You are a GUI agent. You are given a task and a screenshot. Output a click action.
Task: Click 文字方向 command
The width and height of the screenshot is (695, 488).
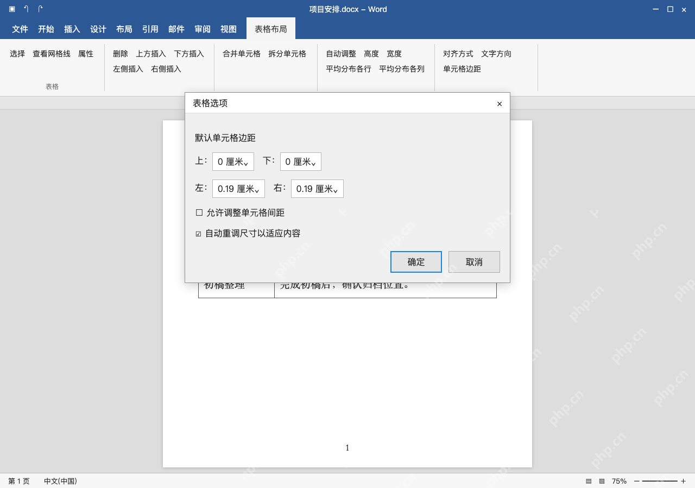coord(496,54)
